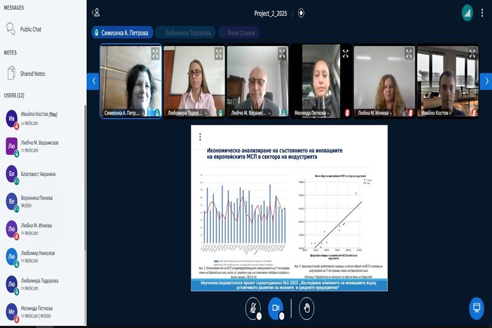Fullscreen Симеонка А. Петрова's webcam

tap(155, 54)
